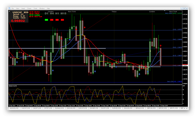This screenshot has height=117, width=196.
Task: Select the thick white horizontal line
Action: [57, 48]
